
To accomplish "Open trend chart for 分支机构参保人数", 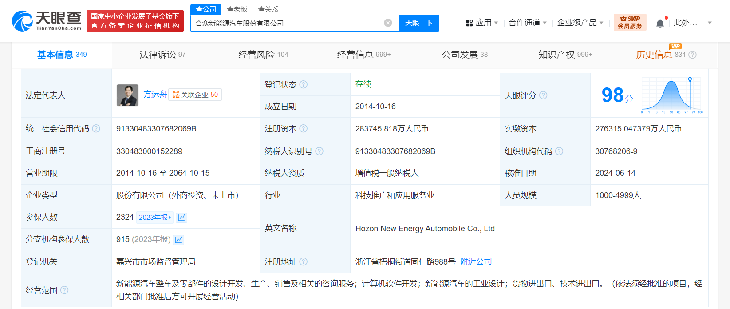I will (x=178, y=240).
